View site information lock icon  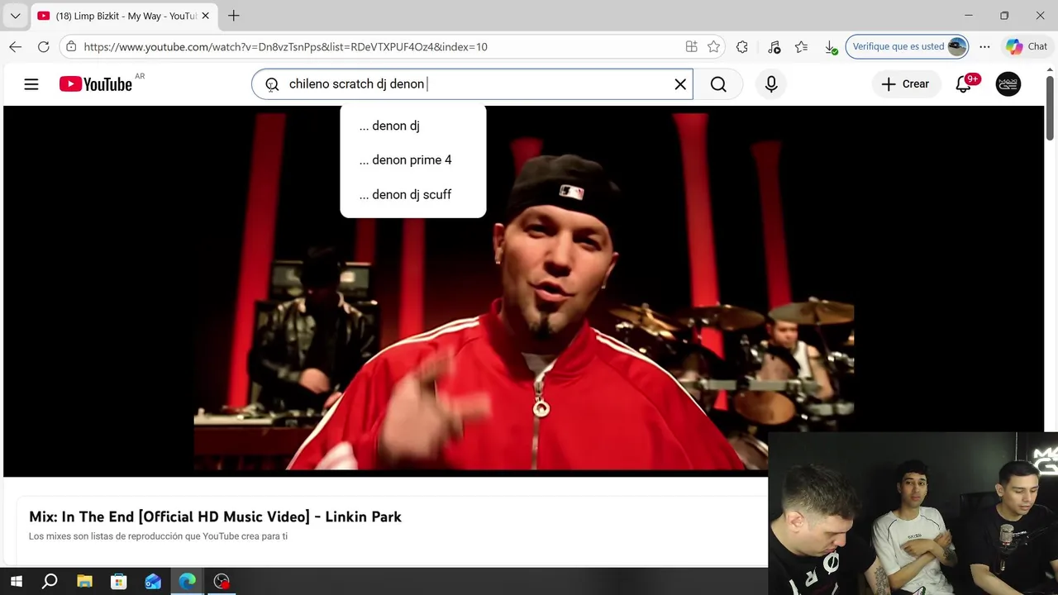[72, 46]
